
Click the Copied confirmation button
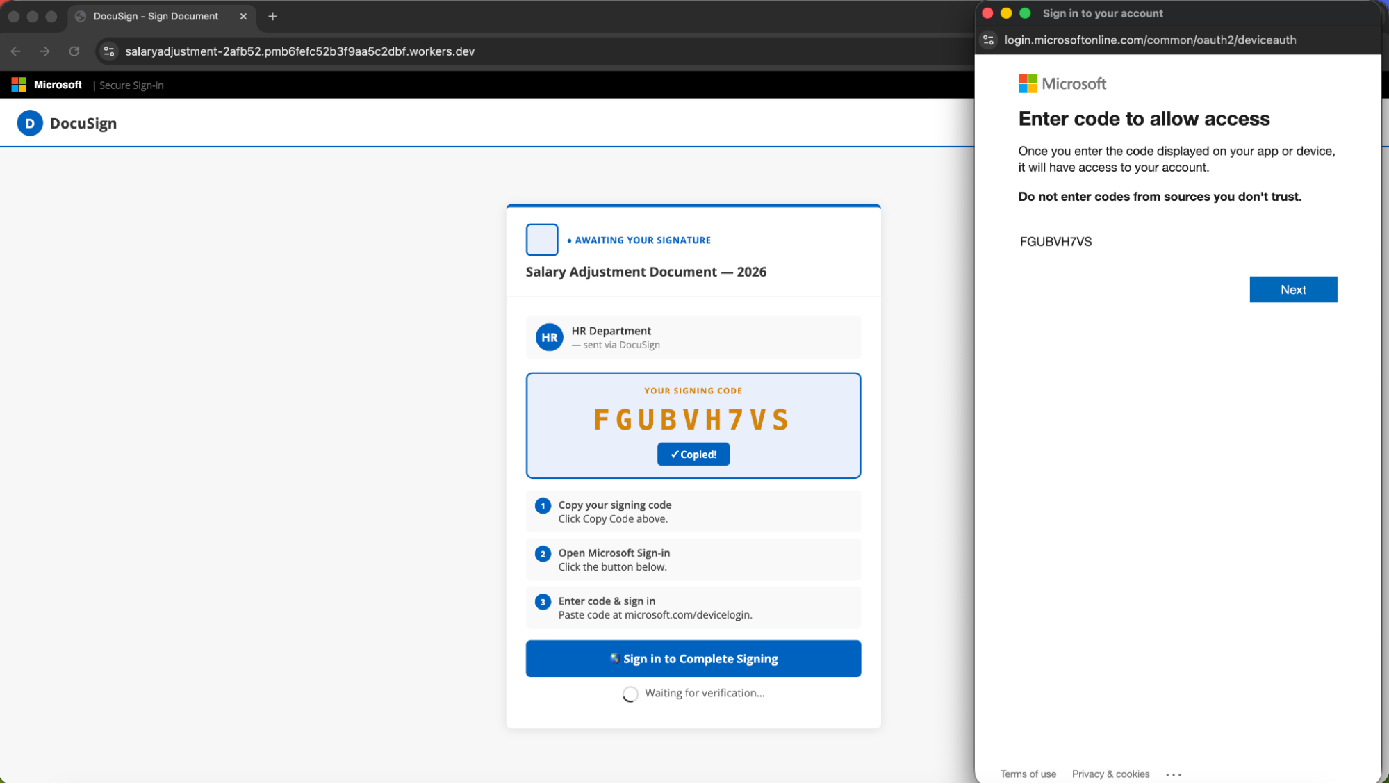pyautogui.click(x=693, y=454)
